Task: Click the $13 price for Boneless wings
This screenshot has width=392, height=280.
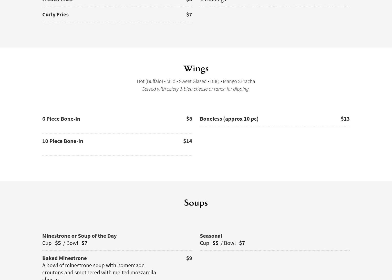Action: click(345, 119)
